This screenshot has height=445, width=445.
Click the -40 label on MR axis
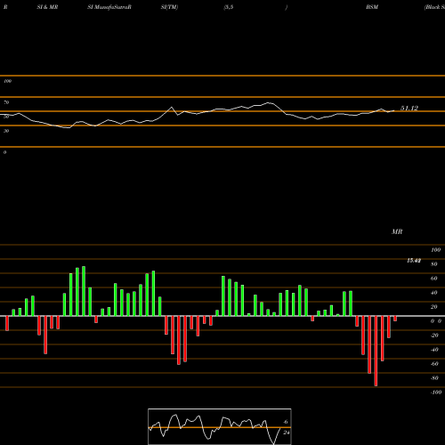(434, 350)
